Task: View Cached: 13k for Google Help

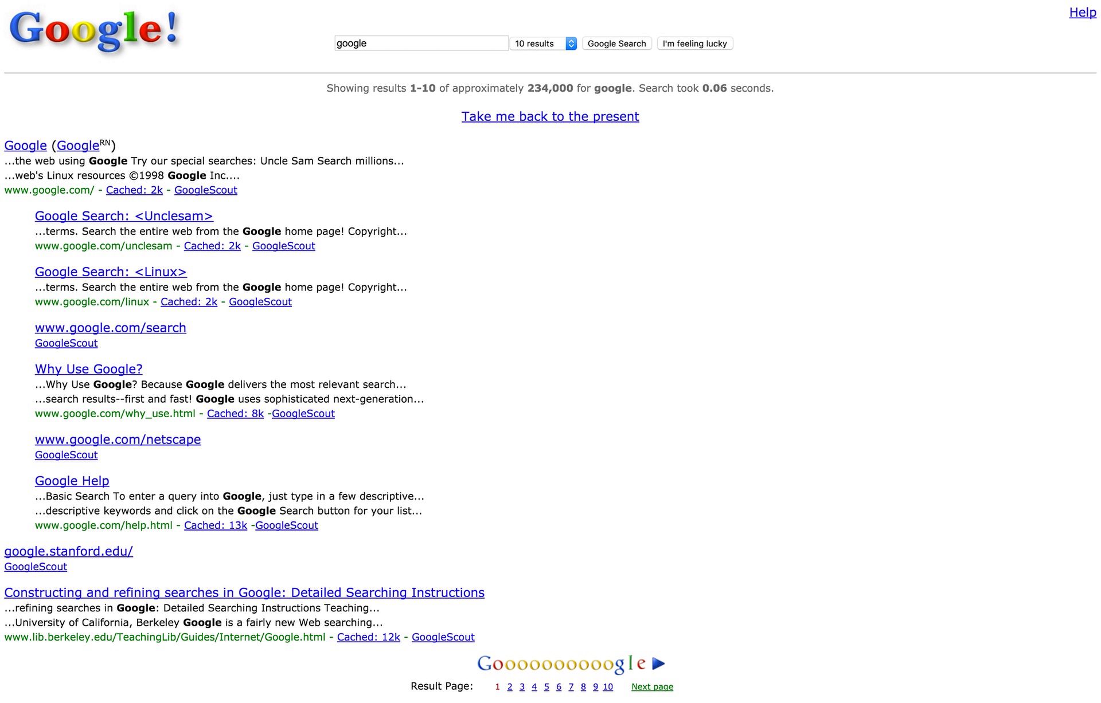Action: 215,525
